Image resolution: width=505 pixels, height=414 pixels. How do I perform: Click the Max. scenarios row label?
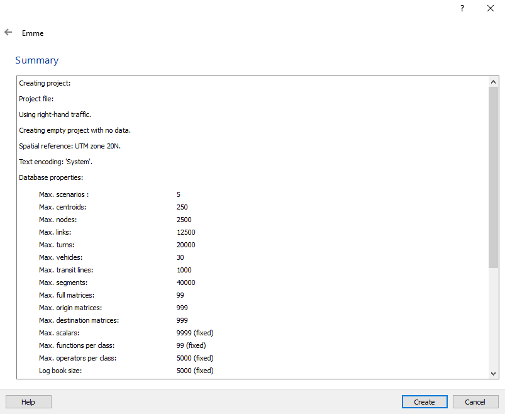click(x=64, y=194)
